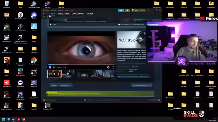The height and width of the screenshot is (122, 218).
Task: Click the blue announcements megaphone button
Action: click(121, 11)
